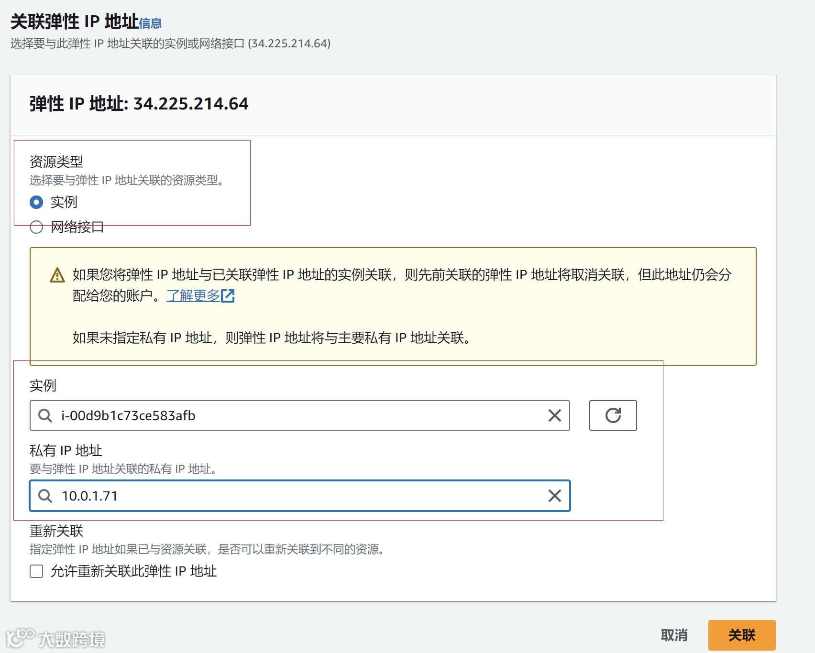Viewport: 815px width, 653px height.
Task: Click the 取消 button
Action: point(674,635)
